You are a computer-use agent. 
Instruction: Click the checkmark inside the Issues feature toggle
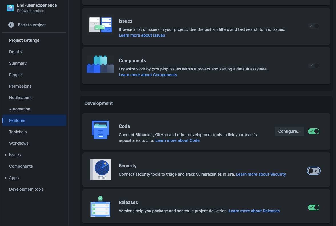311,26
